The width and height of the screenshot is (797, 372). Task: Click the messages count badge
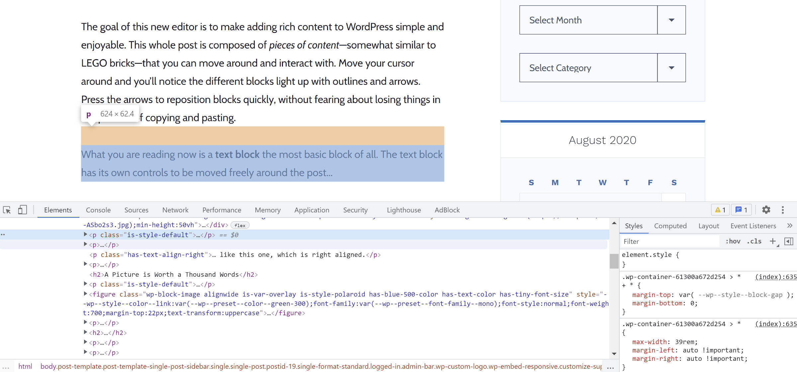[x=741, y=210]
